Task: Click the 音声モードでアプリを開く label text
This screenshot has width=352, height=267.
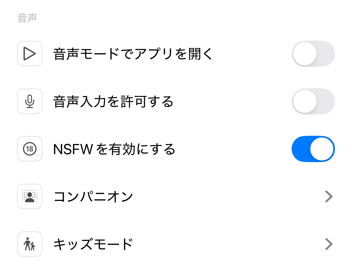Action: click(133, 54)
